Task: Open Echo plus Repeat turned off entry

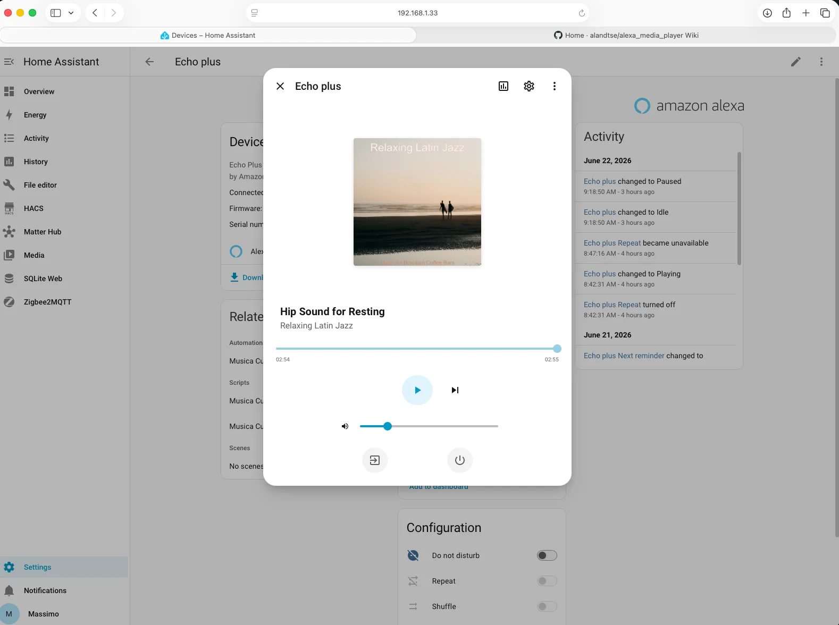Action: click(656, 309)
